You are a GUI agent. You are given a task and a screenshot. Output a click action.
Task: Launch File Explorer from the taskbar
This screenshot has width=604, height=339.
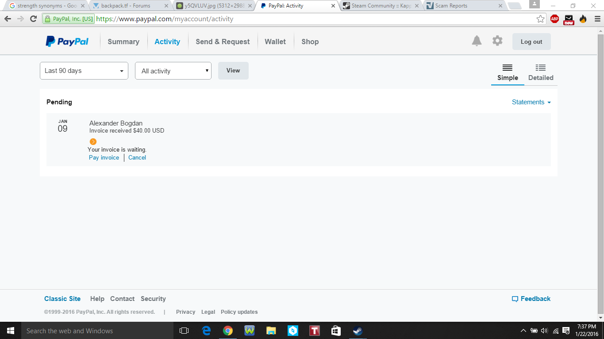coord(271,331)
